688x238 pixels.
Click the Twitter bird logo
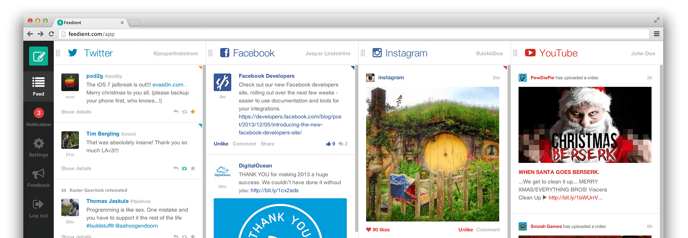73,53
